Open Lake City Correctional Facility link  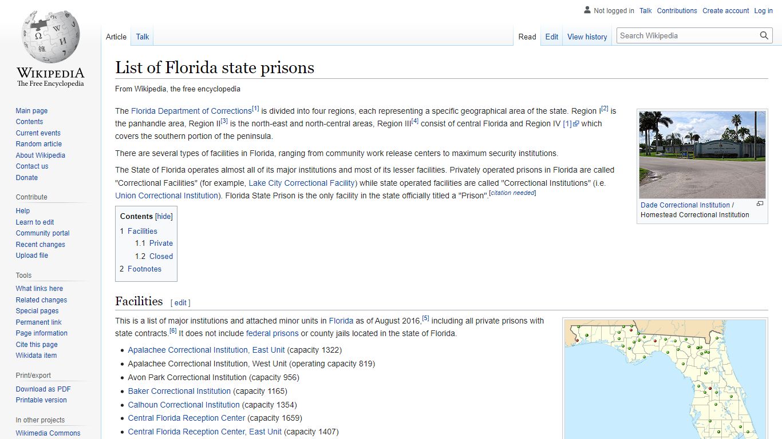[302, 183]
